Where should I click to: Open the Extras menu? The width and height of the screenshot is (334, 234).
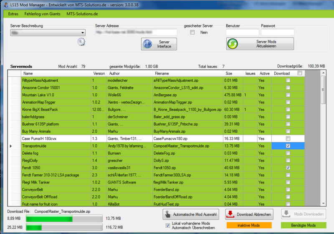(x=13, y=14)
